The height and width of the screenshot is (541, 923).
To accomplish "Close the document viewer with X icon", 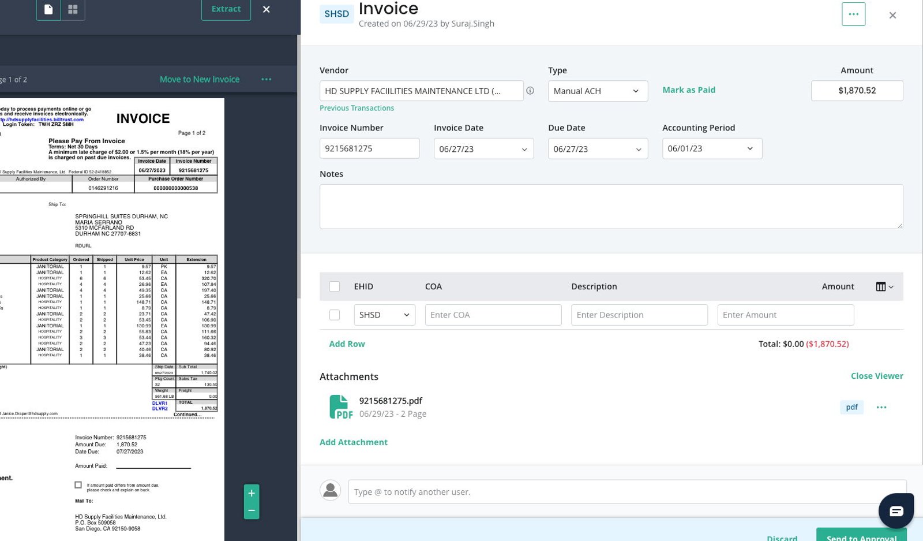I will click(266, 9).
